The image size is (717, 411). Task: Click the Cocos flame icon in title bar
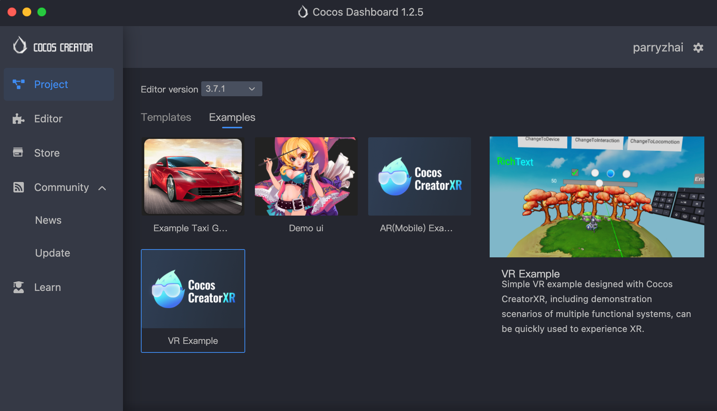click(303, 12)
